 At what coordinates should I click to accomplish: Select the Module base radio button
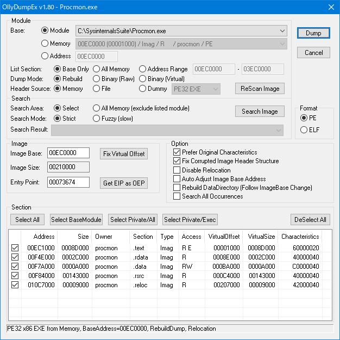click(x=45, y=30)
